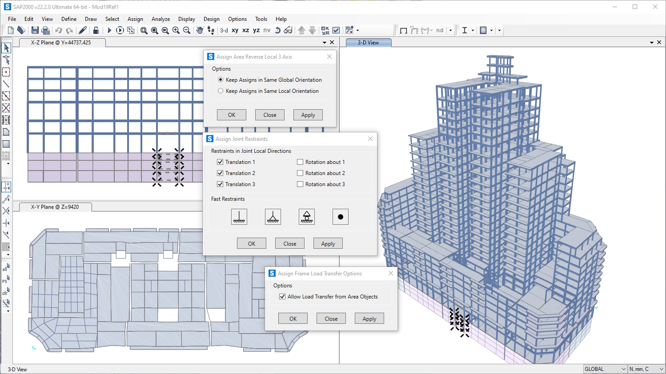
Task: Click the roller support fast restraint icon
Action: 307,217
